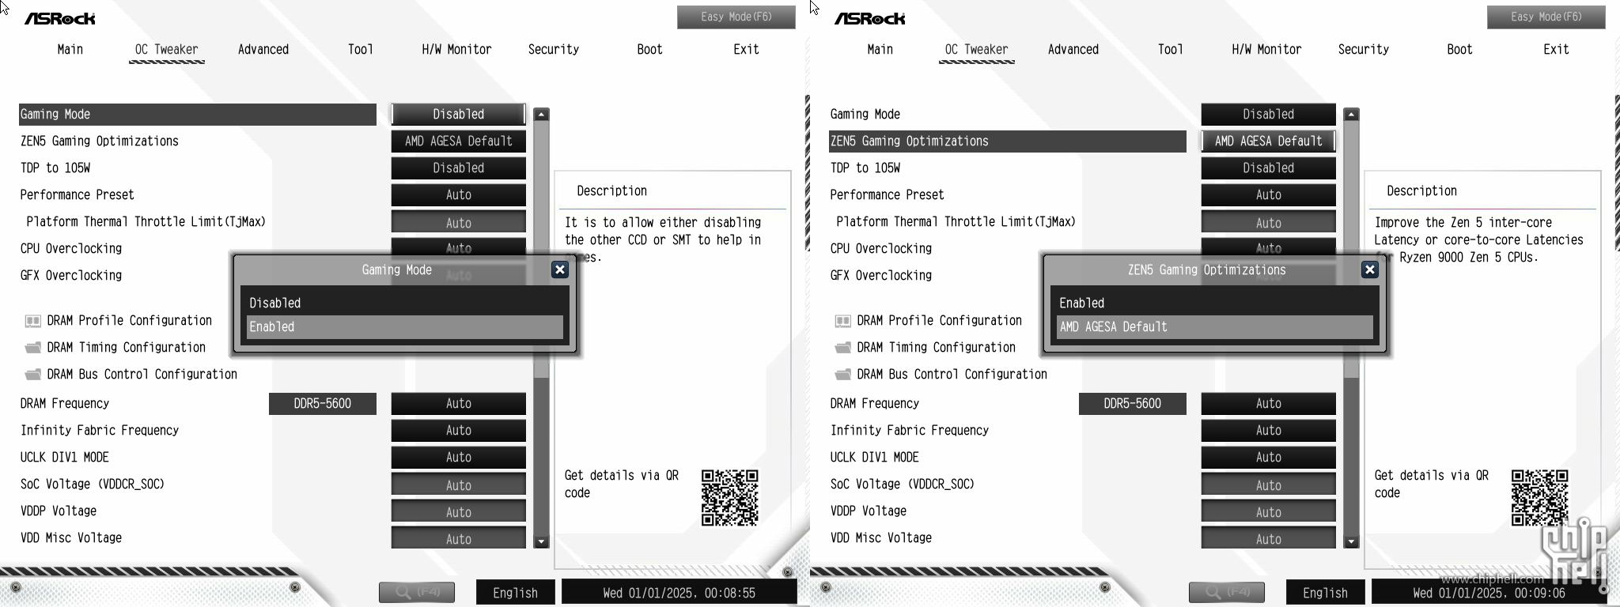Image resolution: width=1620 pixels, height=607 pixels.
Task: Select OC Tweaker tab on right screen
Action: click(x=977, y=50)
